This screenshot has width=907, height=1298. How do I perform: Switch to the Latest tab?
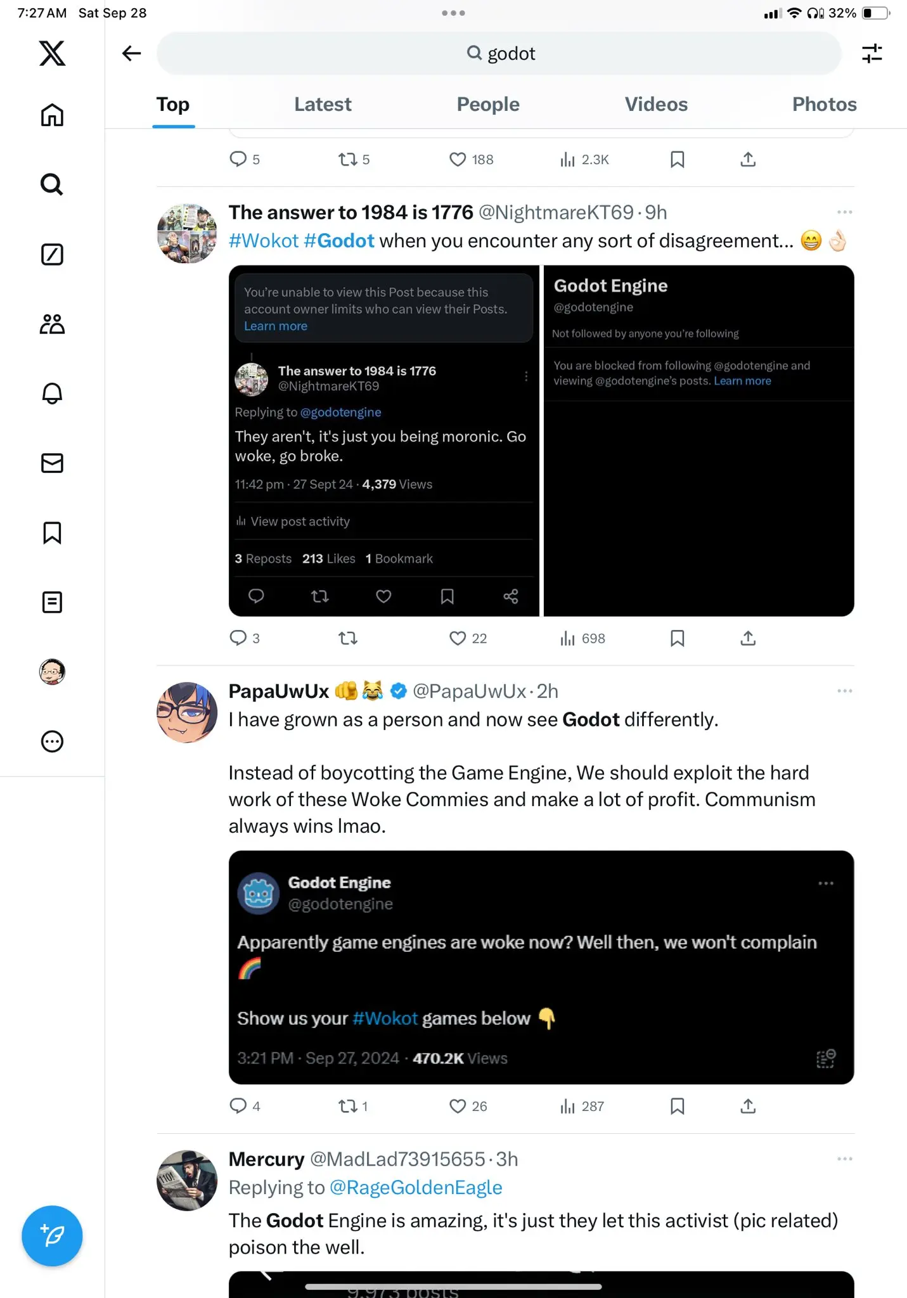[x=323, y=104]
